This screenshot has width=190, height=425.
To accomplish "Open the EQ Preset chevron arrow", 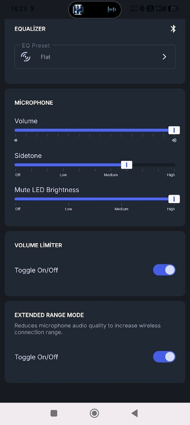I will [164, 56].
